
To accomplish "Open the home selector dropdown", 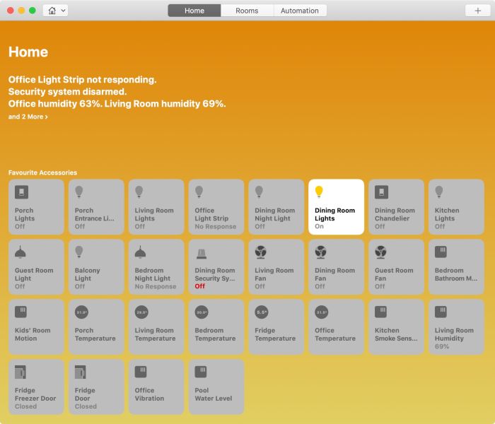I will pos(56,11).
